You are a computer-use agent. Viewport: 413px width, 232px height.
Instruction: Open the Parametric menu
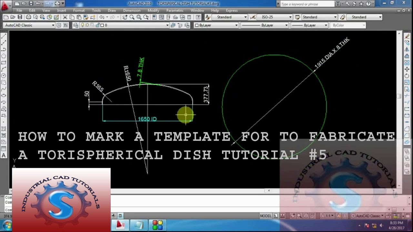tap(175, 10)
